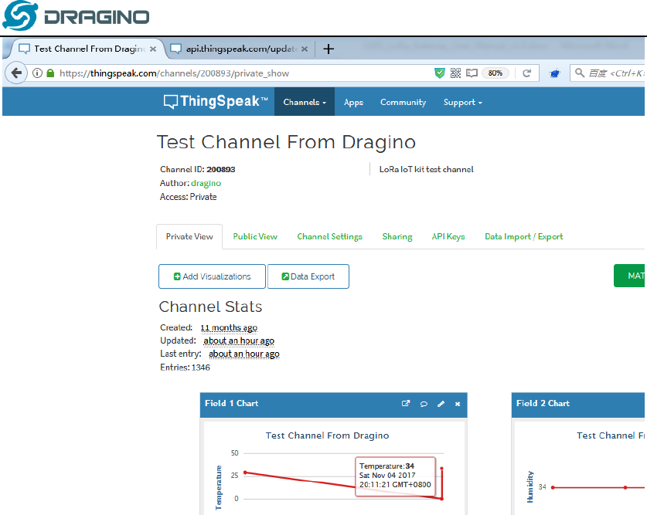Expand the Support dropdown menu
Image resolution: width=647 pixels, height=515 pixels.
[462, 102]
